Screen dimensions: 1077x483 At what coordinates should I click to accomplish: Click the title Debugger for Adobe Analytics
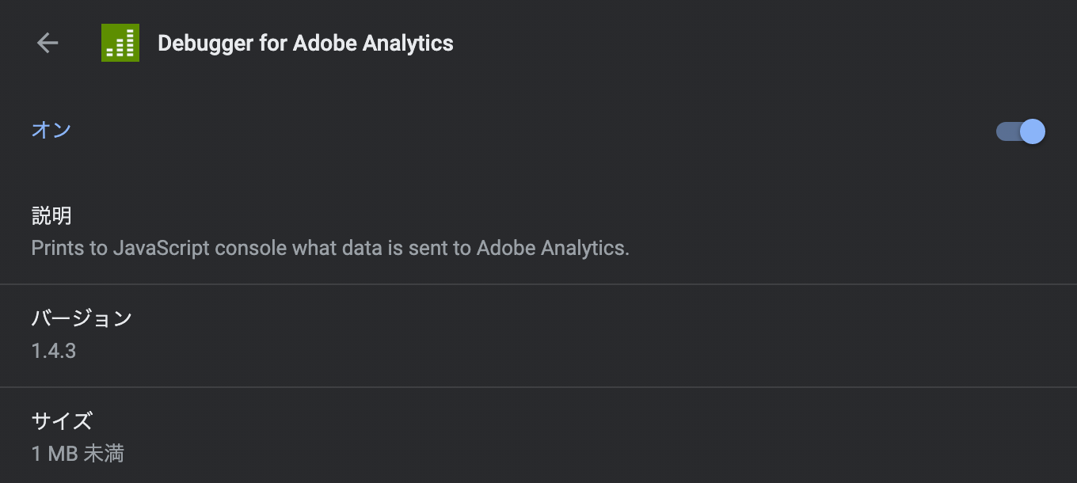[305, 43]
